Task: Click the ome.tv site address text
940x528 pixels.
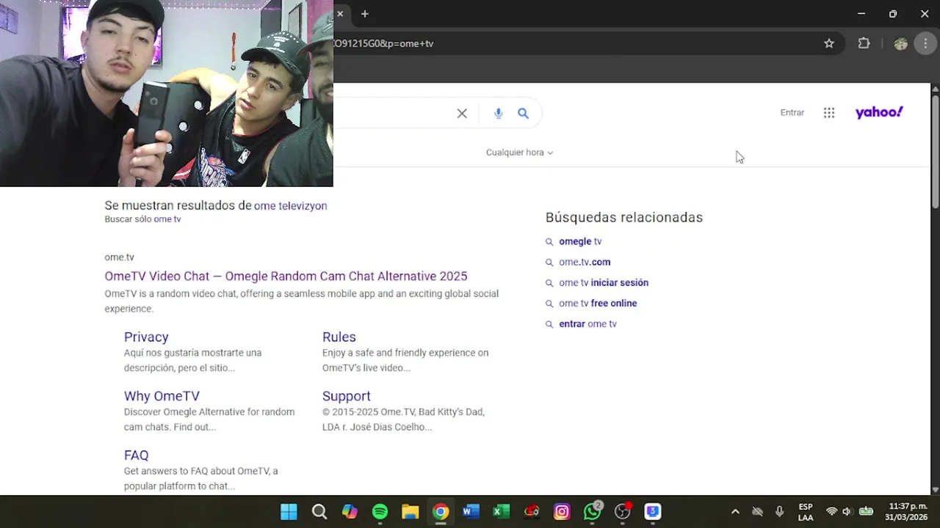Action: point(119,257)
